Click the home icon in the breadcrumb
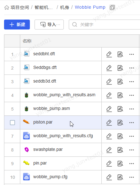This screenshot has width=140, height=185. 7,7
